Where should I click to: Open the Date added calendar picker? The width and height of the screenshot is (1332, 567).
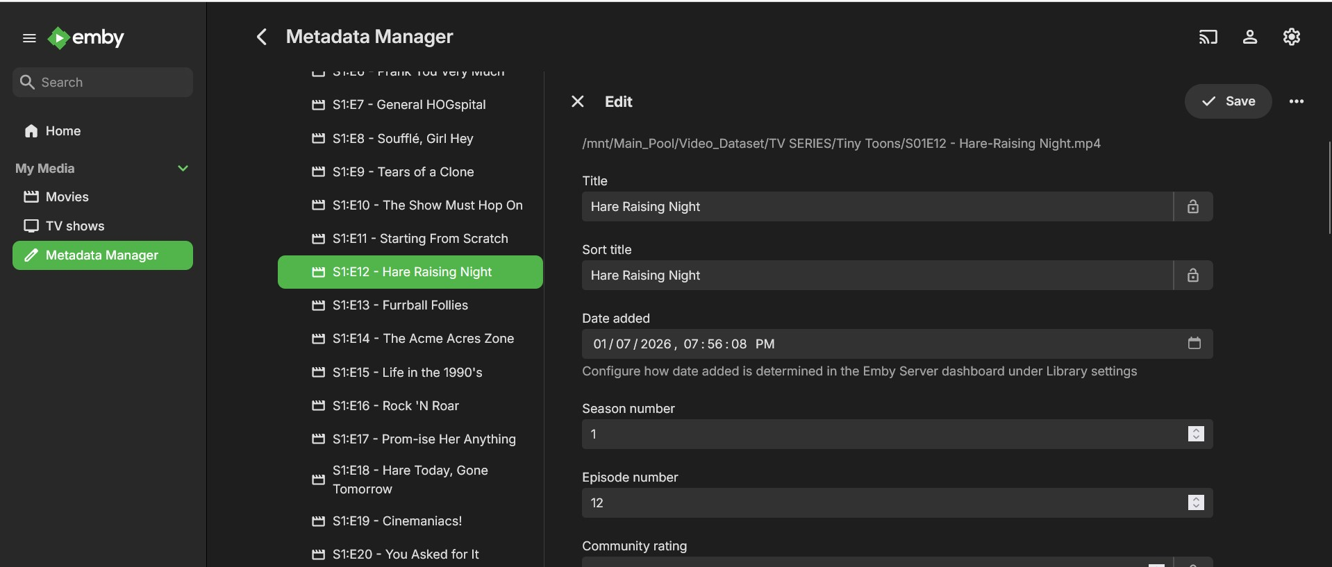[1194, 344]
